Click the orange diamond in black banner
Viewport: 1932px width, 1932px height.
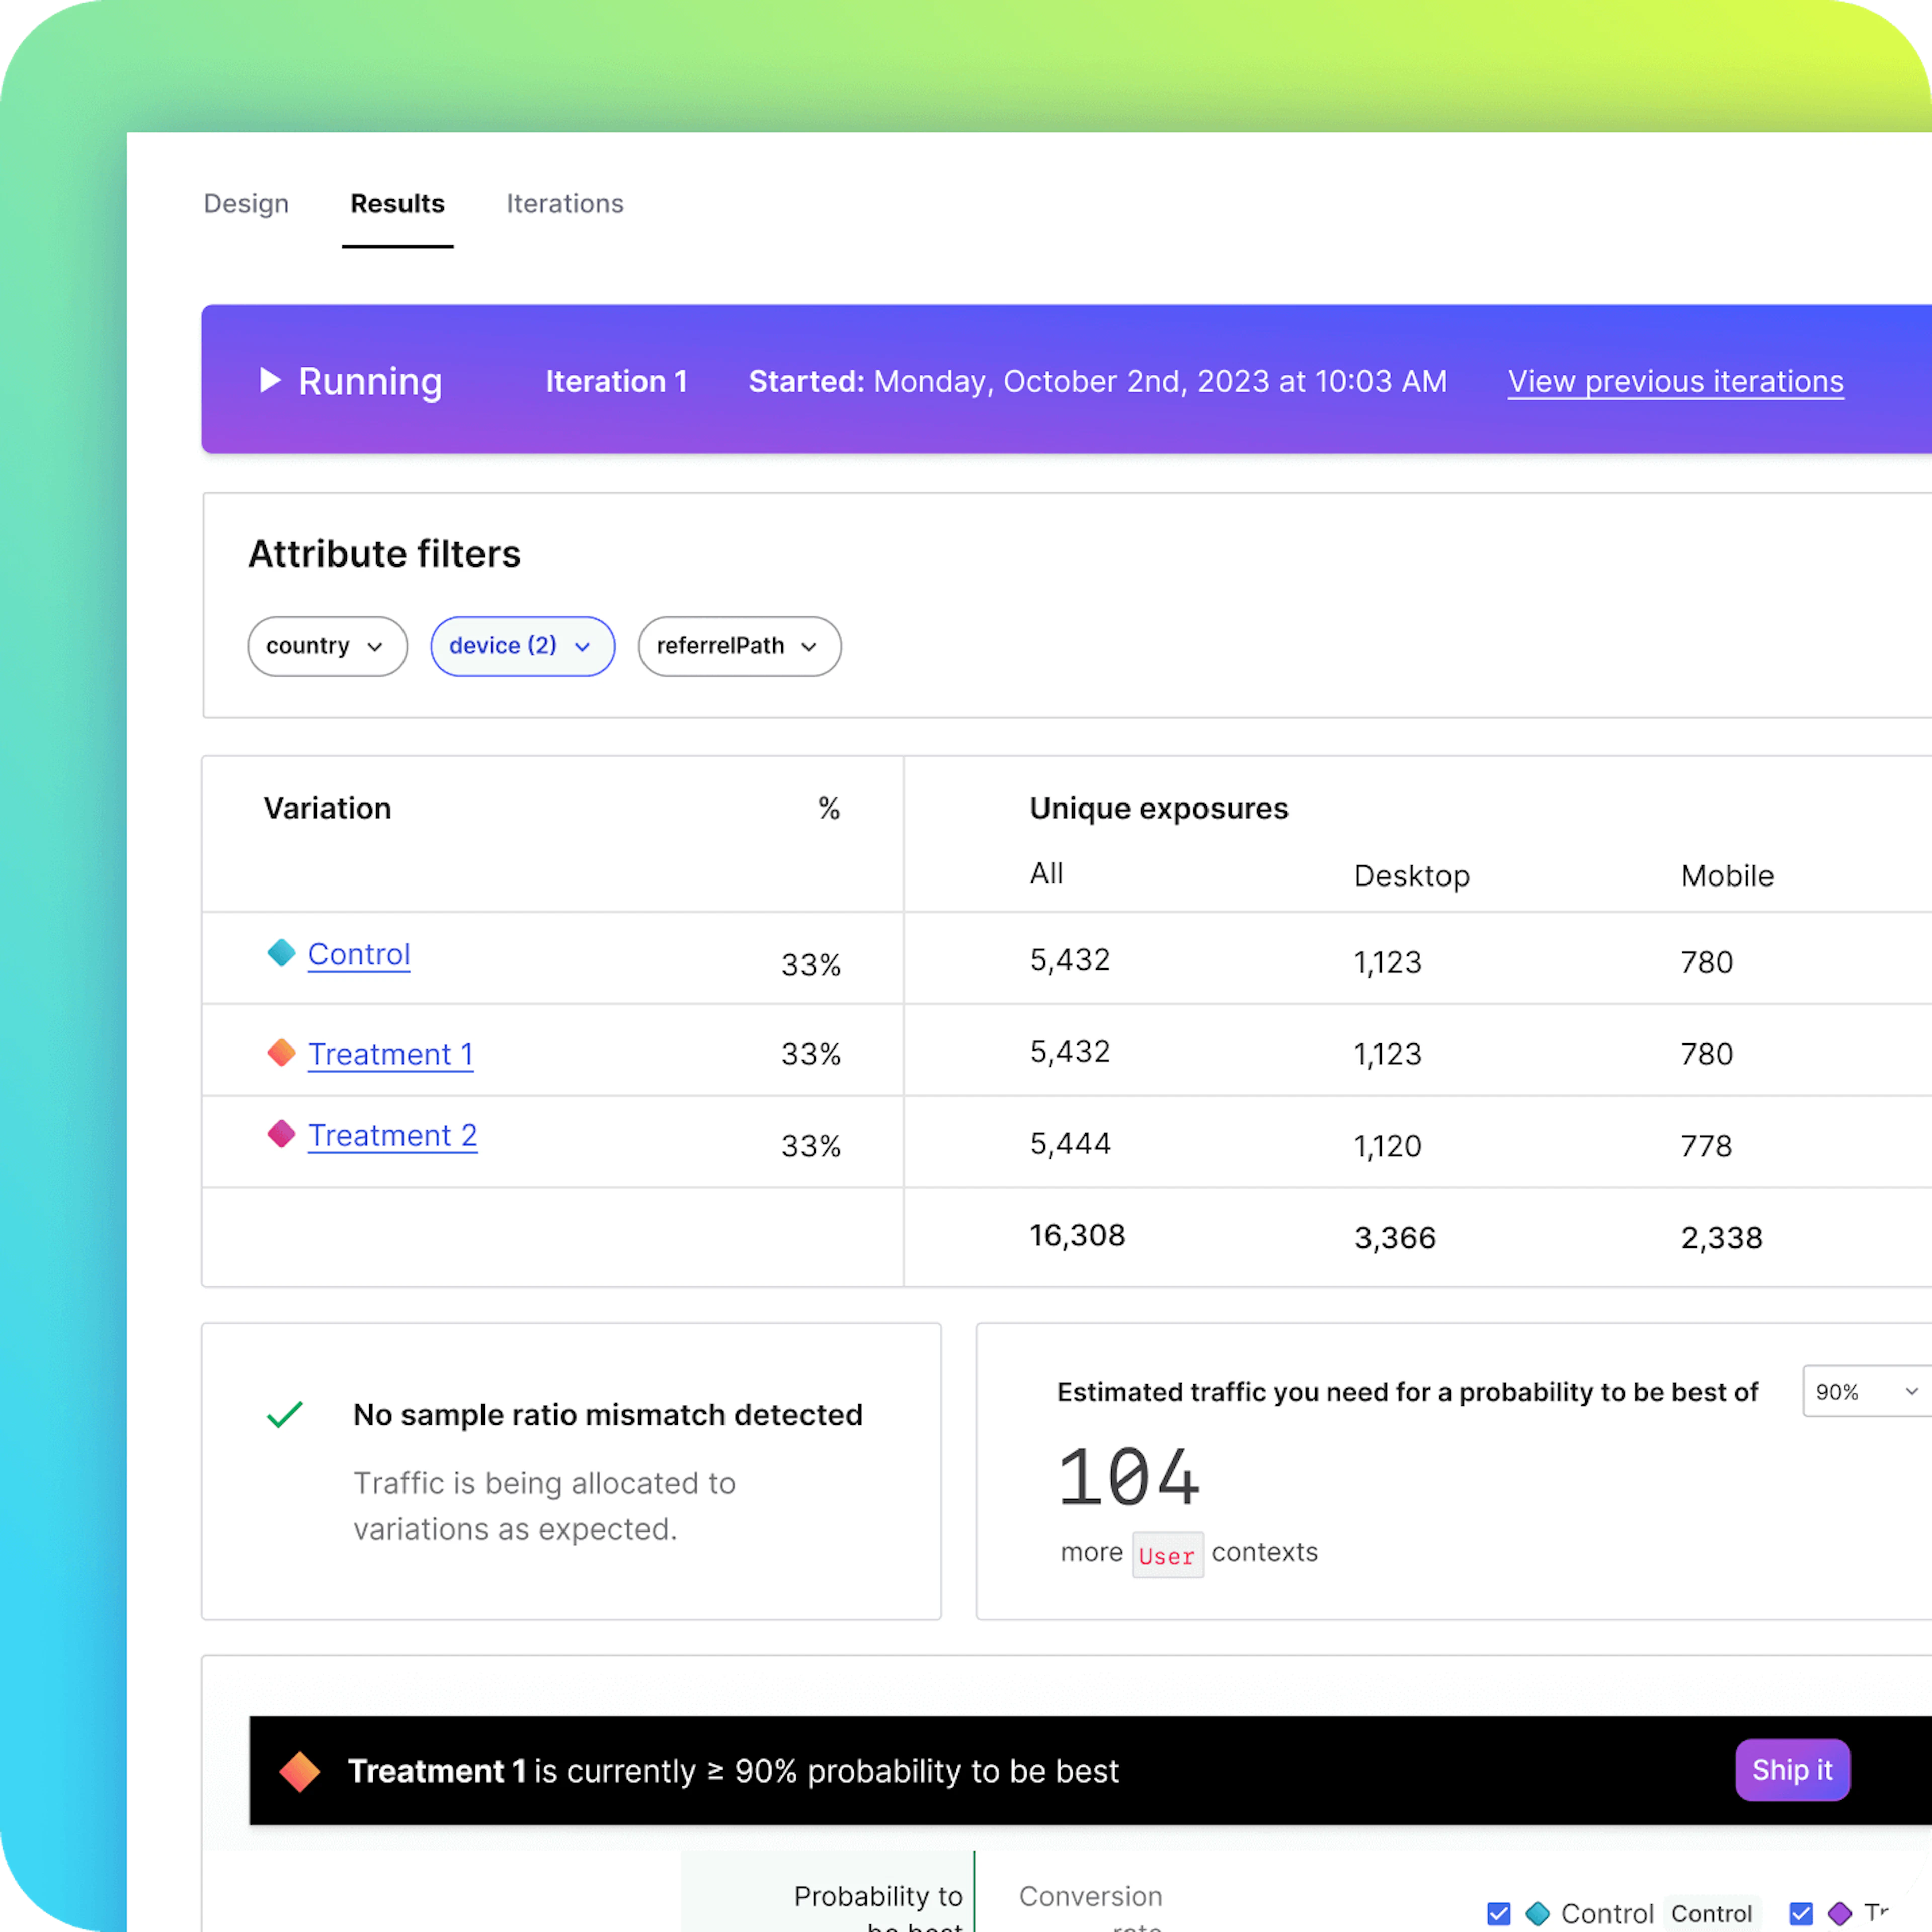click(300, 1771)
